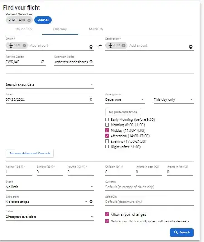Click the Search button
This screenshot has width=204, height=242.
182,232
